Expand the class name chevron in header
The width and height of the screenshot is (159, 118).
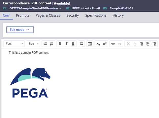point(60,8)
